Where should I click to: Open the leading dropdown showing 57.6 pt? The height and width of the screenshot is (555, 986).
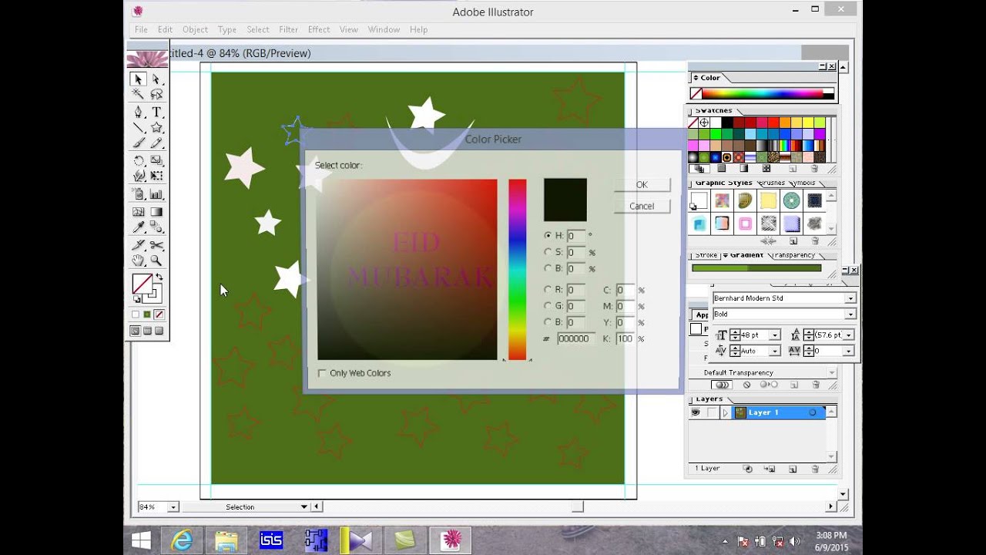(848, 335)
